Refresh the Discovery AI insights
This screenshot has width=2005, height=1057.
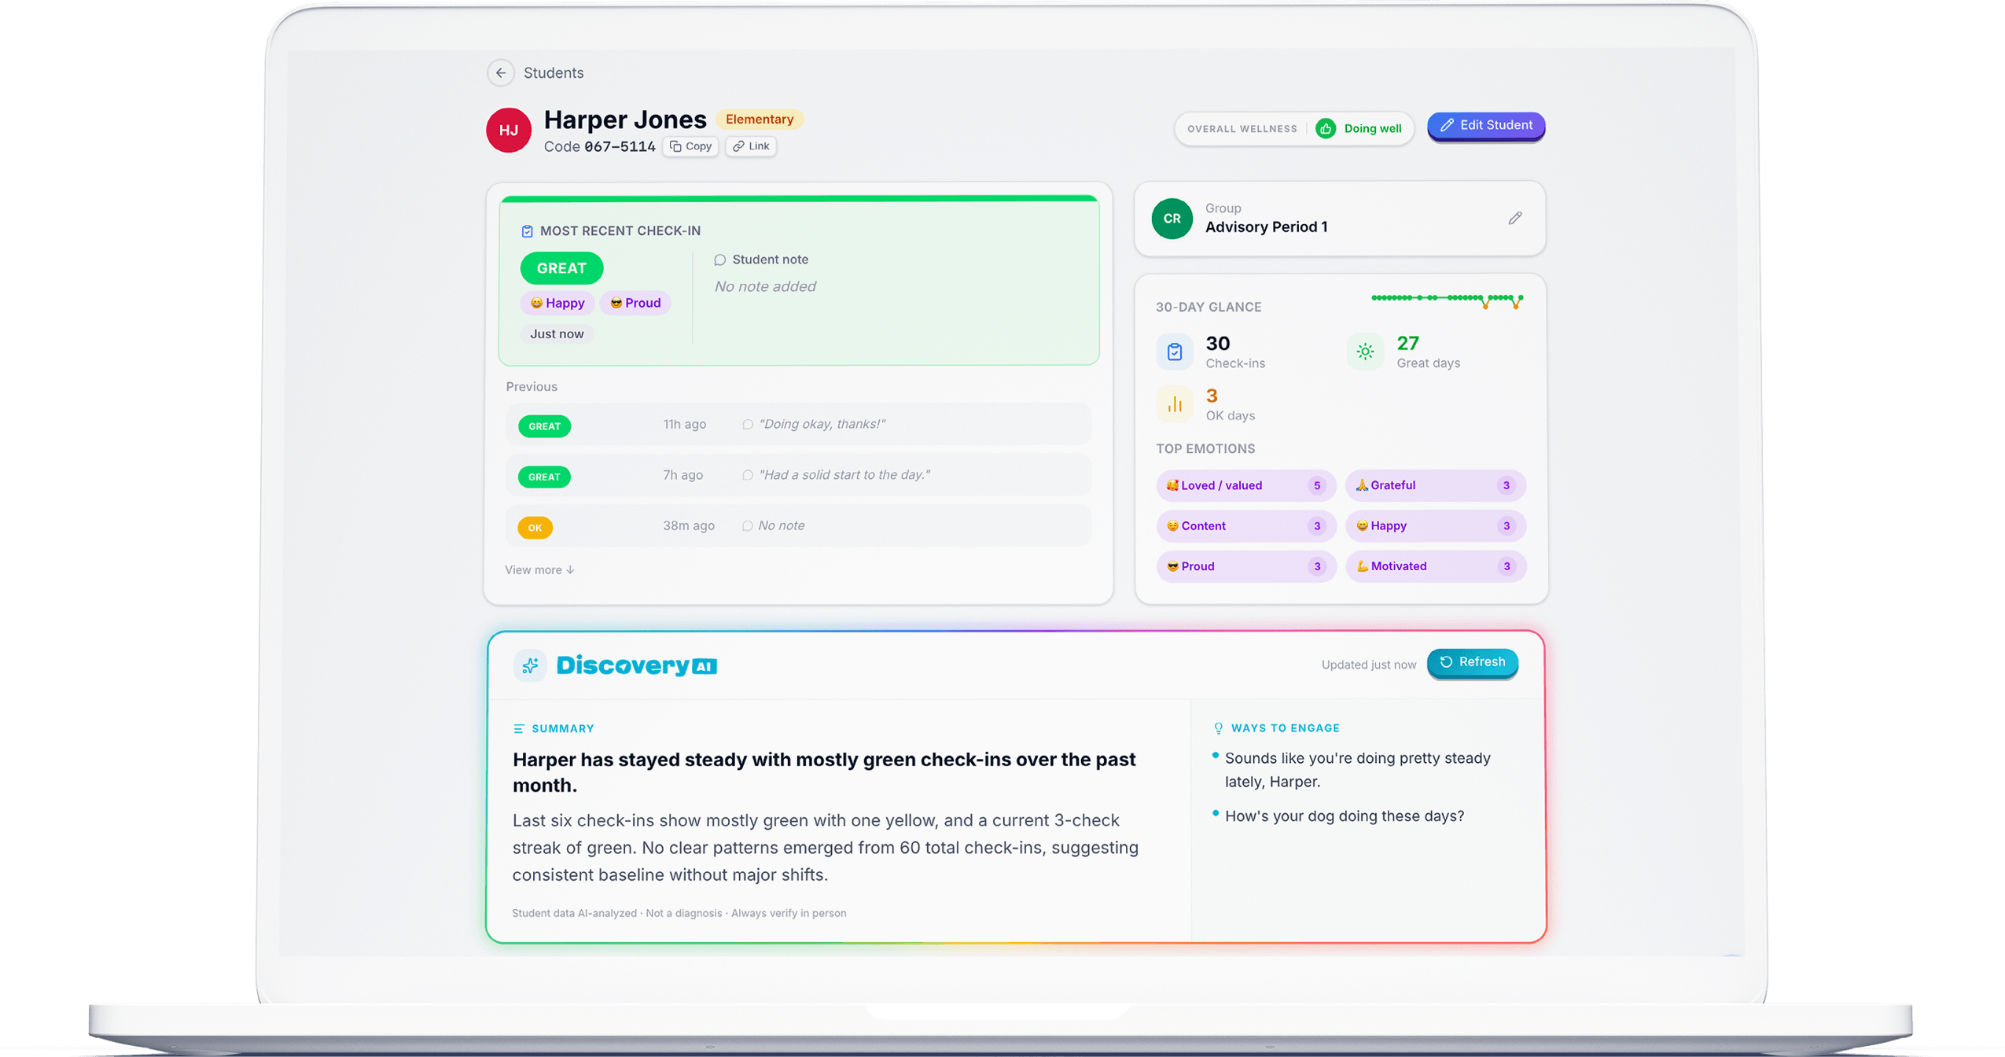[1471, 662]
